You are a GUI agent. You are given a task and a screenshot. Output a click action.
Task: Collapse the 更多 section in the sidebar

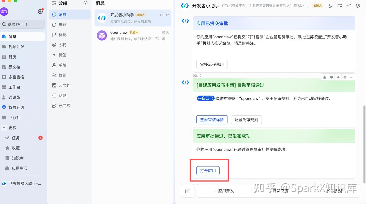point(4,128)
